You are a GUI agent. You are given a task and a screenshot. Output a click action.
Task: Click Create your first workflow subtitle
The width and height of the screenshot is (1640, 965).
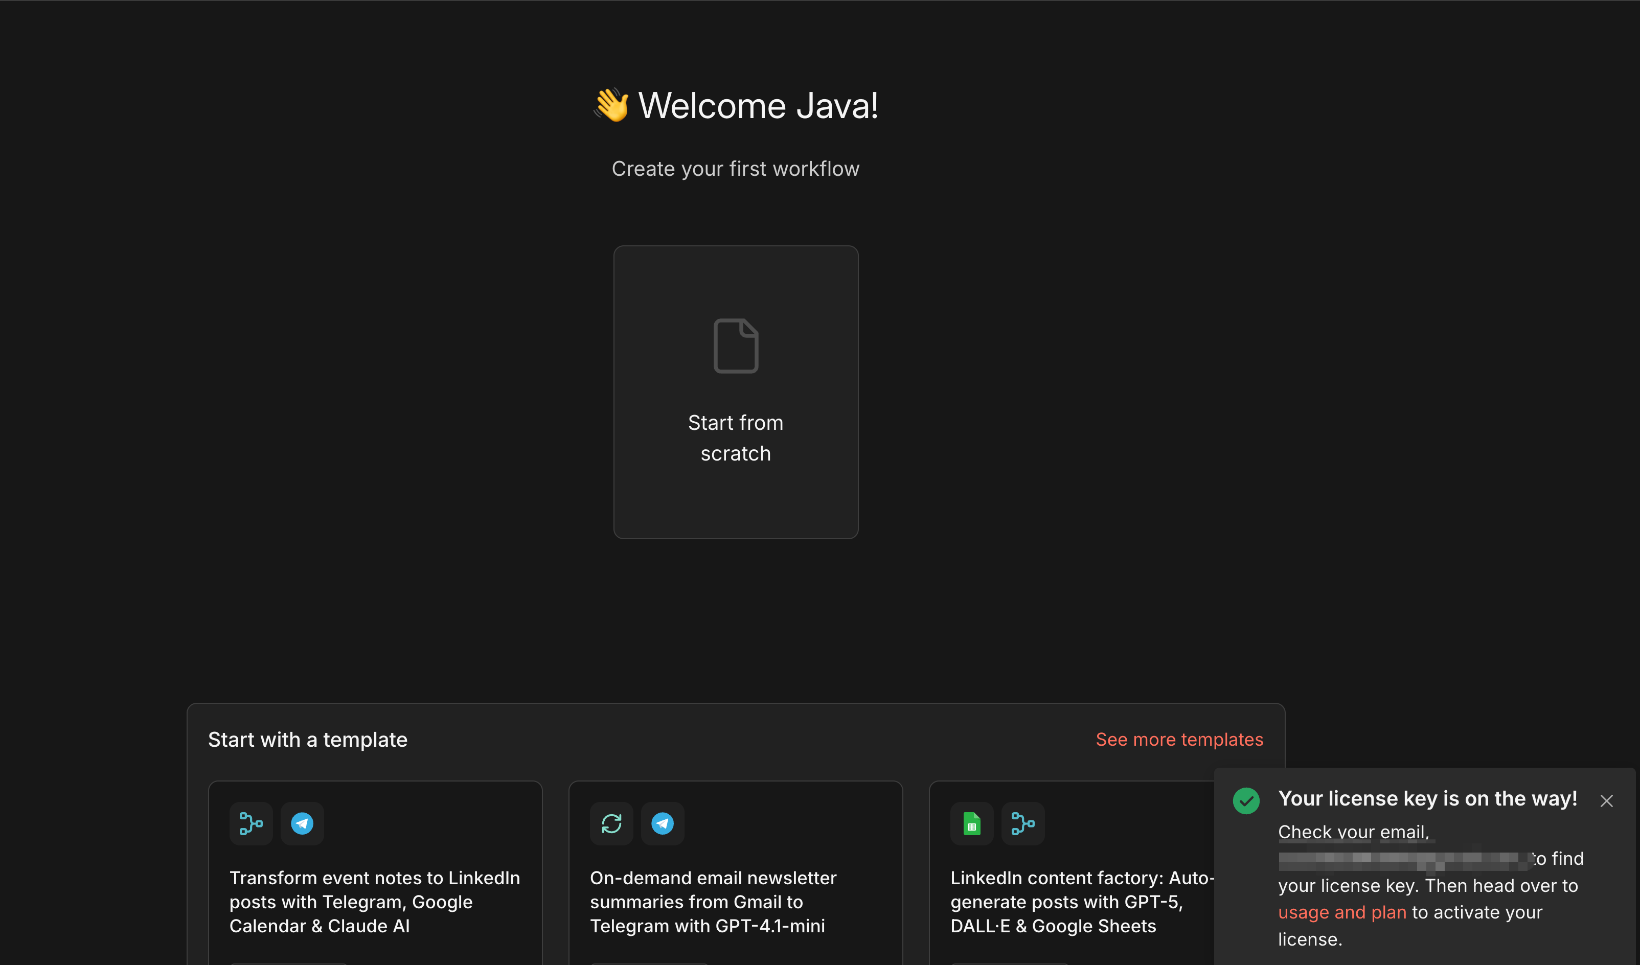tap(736, 169)
